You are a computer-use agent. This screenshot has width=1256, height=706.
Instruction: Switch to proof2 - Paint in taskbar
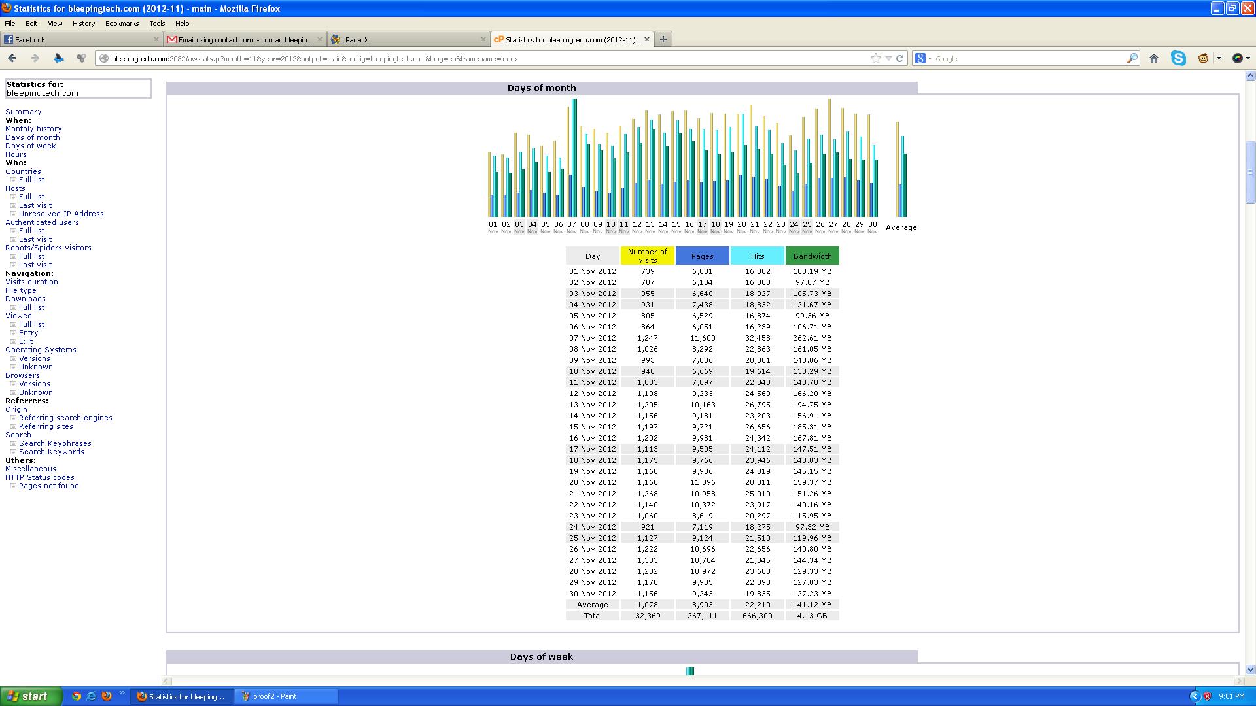pos(275,696)
